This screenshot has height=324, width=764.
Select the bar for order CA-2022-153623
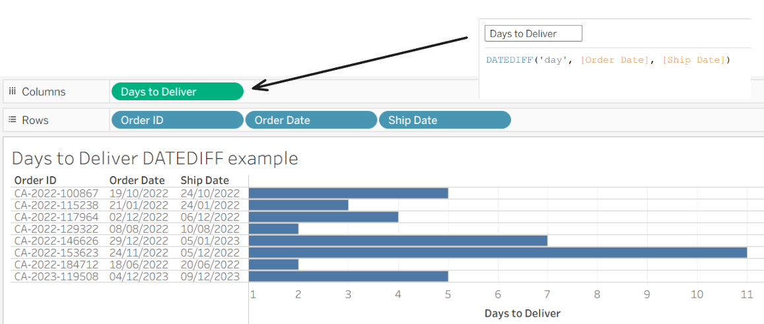497,253
